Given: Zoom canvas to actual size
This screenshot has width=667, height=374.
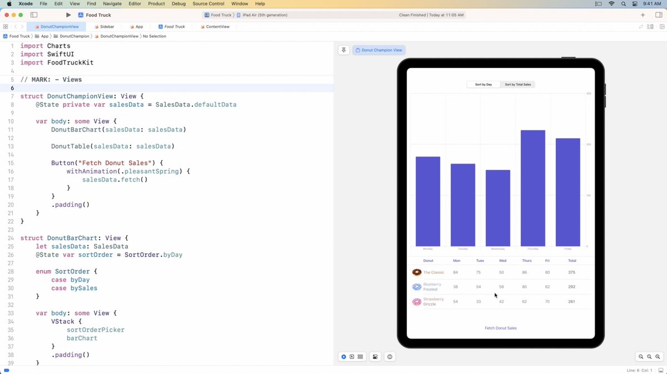Looking at the screenshot, I should [649, 357].
